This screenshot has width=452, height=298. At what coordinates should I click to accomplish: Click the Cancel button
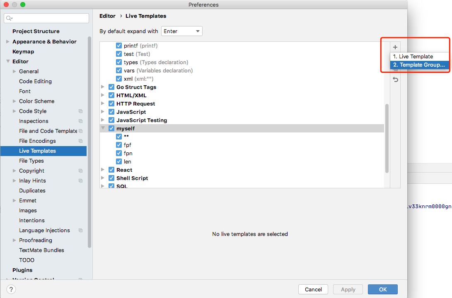313,289
